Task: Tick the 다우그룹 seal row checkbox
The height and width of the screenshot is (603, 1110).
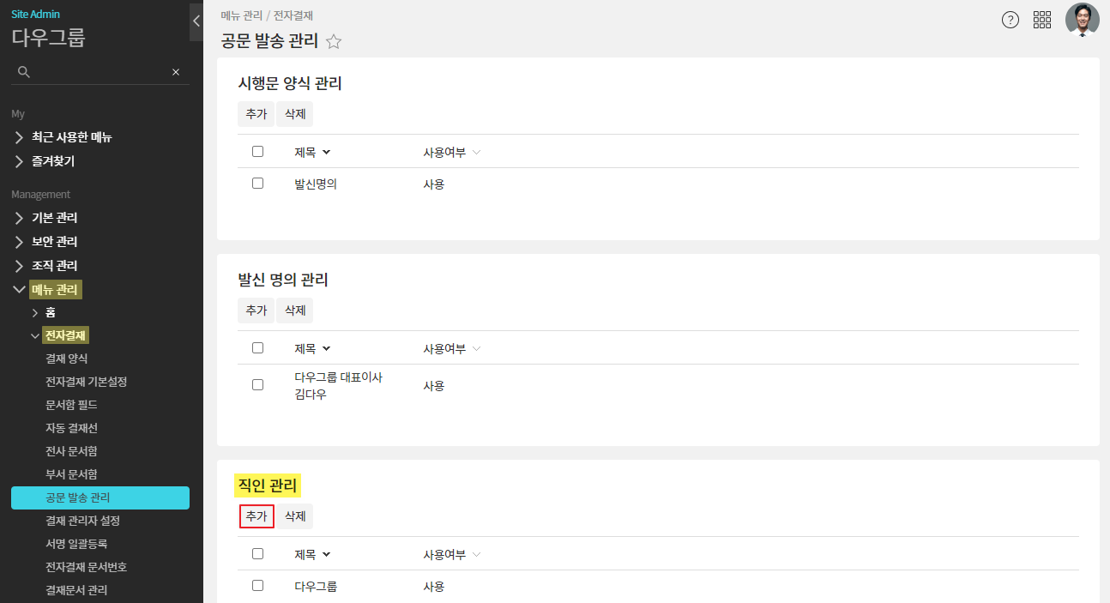Action: pyautogui.click(x=257, y=586)
